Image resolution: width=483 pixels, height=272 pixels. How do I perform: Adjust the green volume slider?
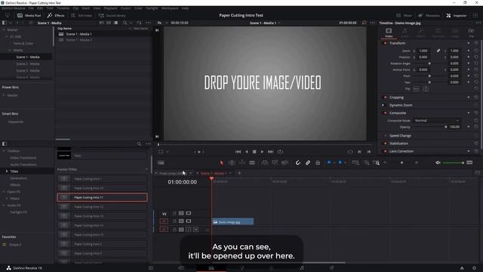click(x=453, y=162)
